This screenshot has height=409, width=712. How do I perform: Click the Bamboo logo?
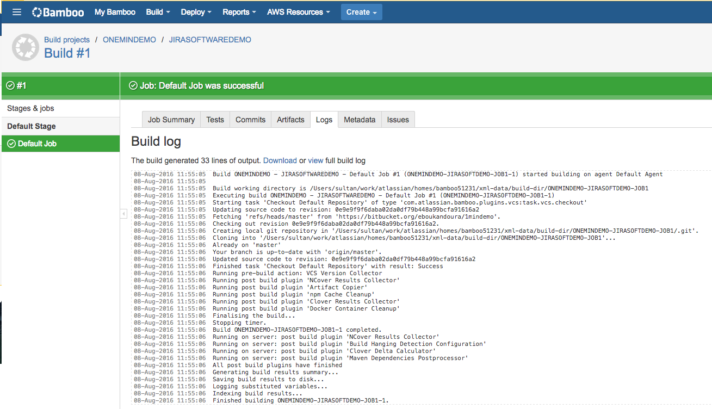click(58, 12)
